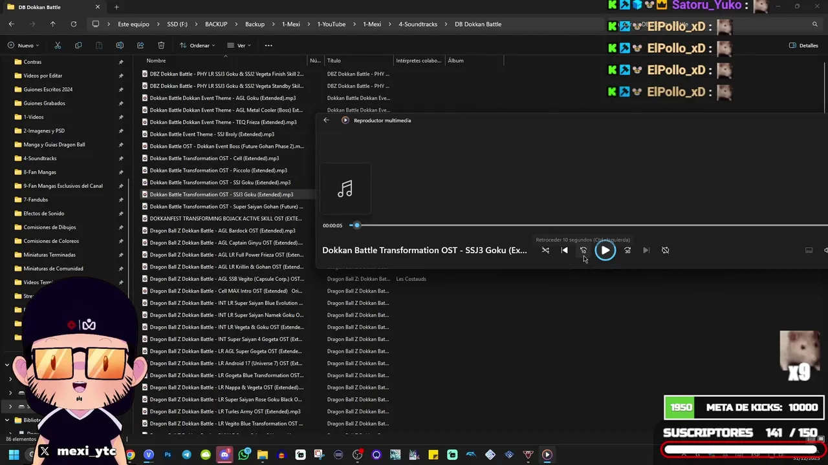Click 'SSD (F:)' breadcrumb
Screen dimensions: 828x465
click(177, 24)
